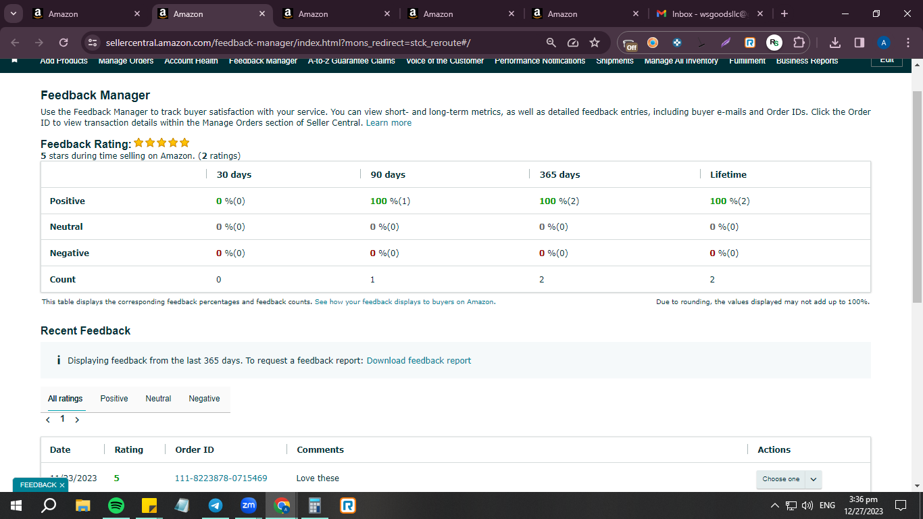Open Telegram from the taskbar

click(216, 505)
